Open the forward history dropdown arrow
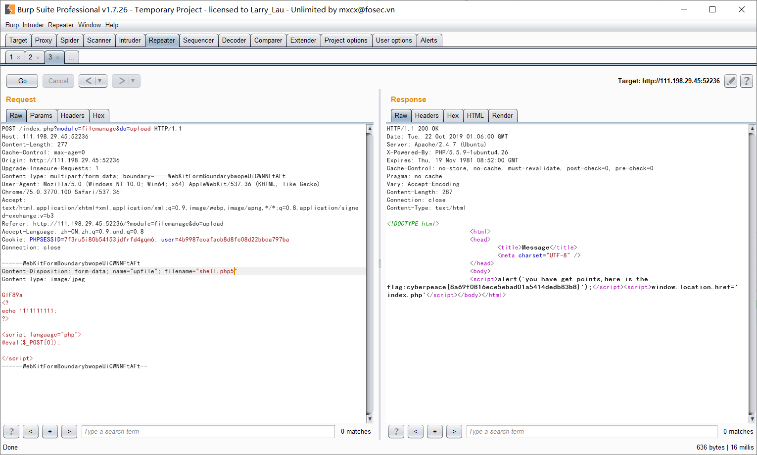757x455 pixels. (133, 81)
